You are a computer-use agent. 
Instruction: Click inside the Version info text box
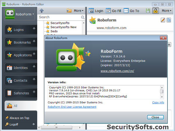point(104,92)
